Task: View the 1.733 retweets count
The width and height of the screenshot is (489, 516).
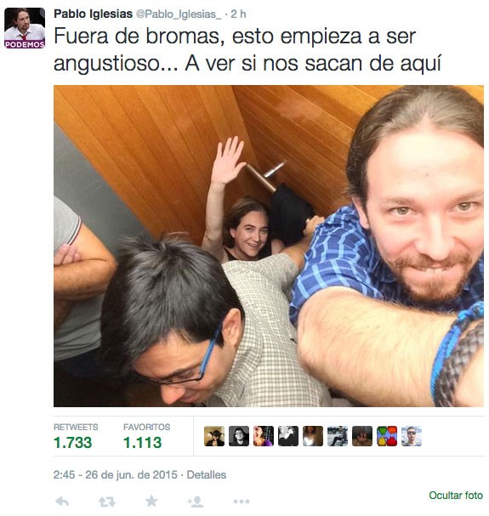Action: [x=73, y=442]
